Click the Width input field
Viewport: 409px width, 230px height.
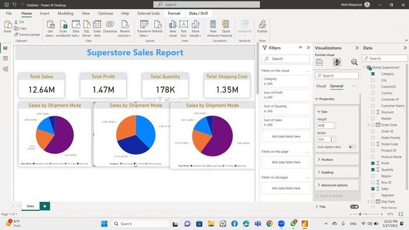326,139
